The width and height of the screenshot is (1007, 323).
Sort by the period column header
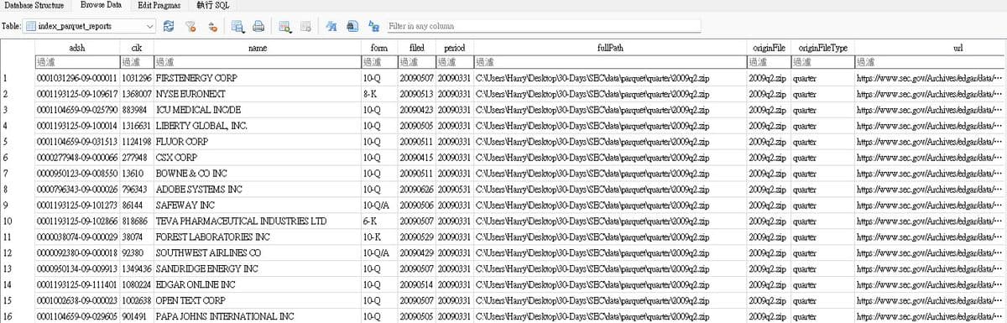(454, 49)
